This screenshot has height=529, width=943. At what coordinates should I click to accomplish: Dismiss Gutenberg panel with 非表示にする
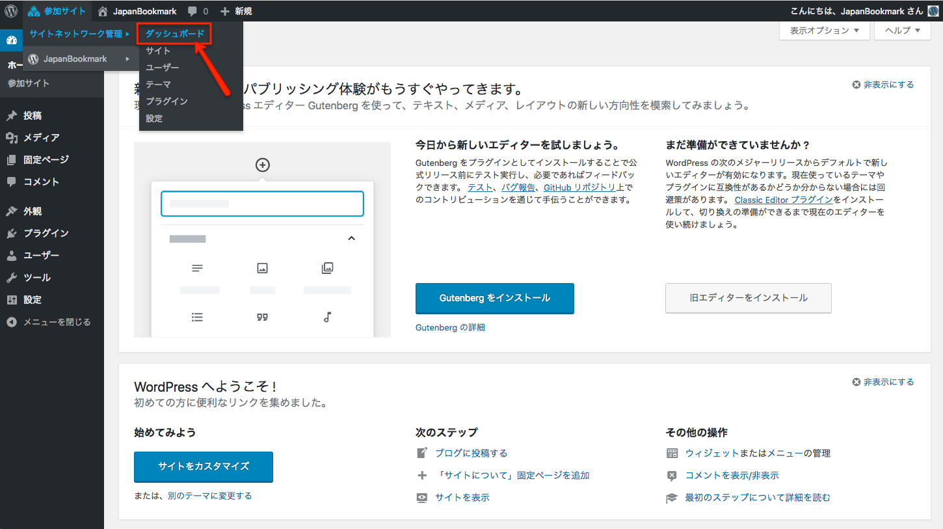point(883,85)
